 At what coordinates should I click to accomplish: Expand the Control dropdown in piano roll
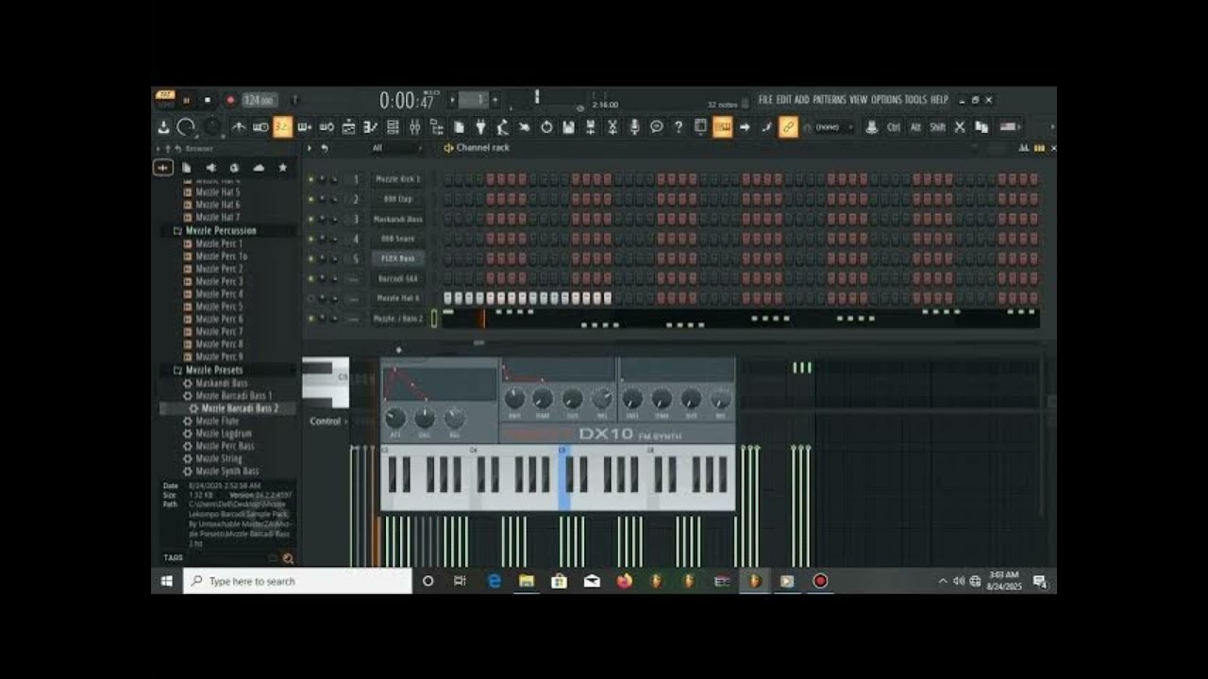click(328, 421)
